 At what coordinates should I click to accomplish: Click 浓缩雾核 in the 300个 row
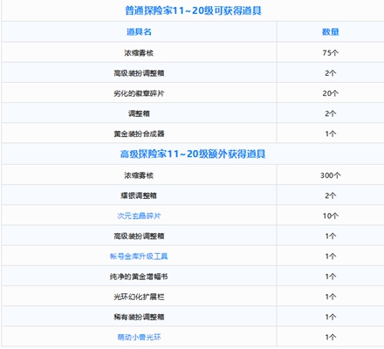[x=139, y=175]
